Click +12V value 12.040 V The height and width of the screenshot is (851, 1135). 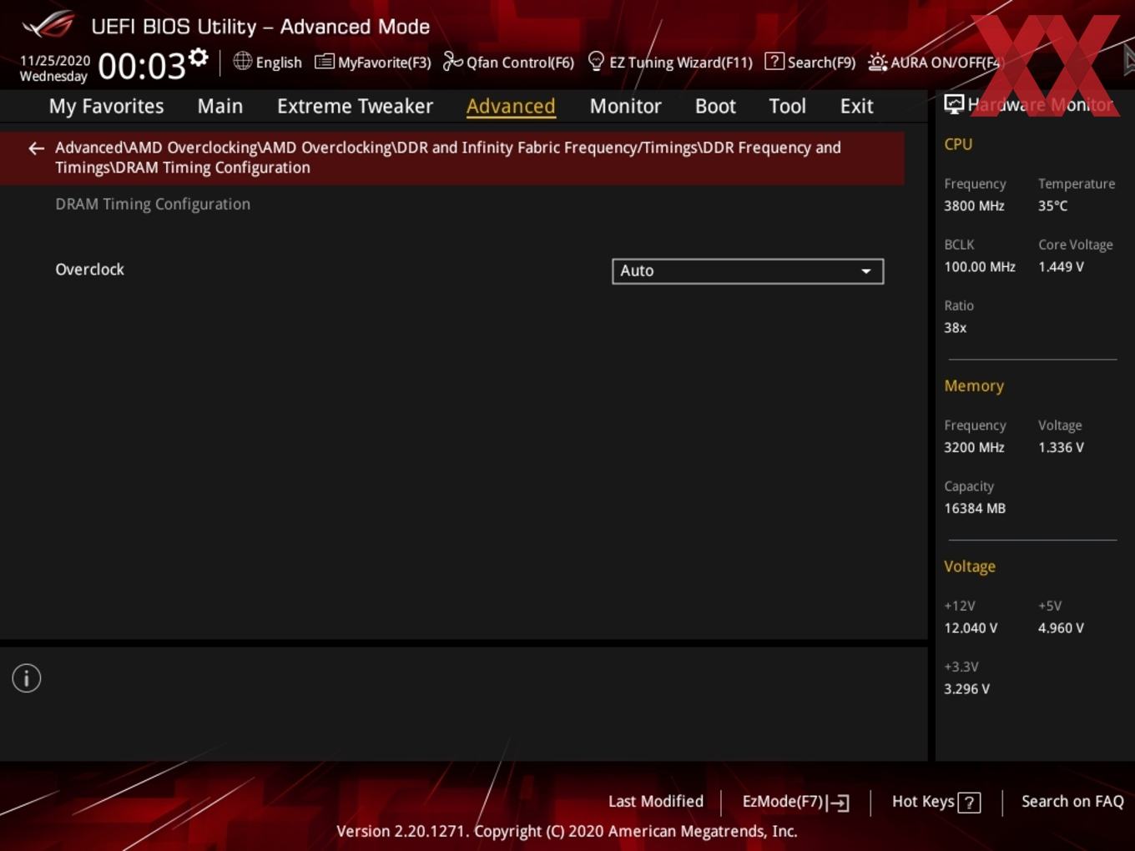(x=971, y=628)
